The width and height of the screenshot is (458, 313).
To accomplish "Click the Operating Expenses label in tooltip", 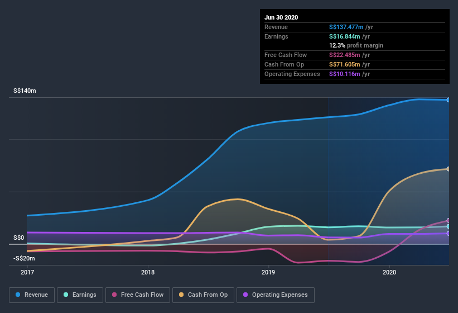I will click(292, 74).
